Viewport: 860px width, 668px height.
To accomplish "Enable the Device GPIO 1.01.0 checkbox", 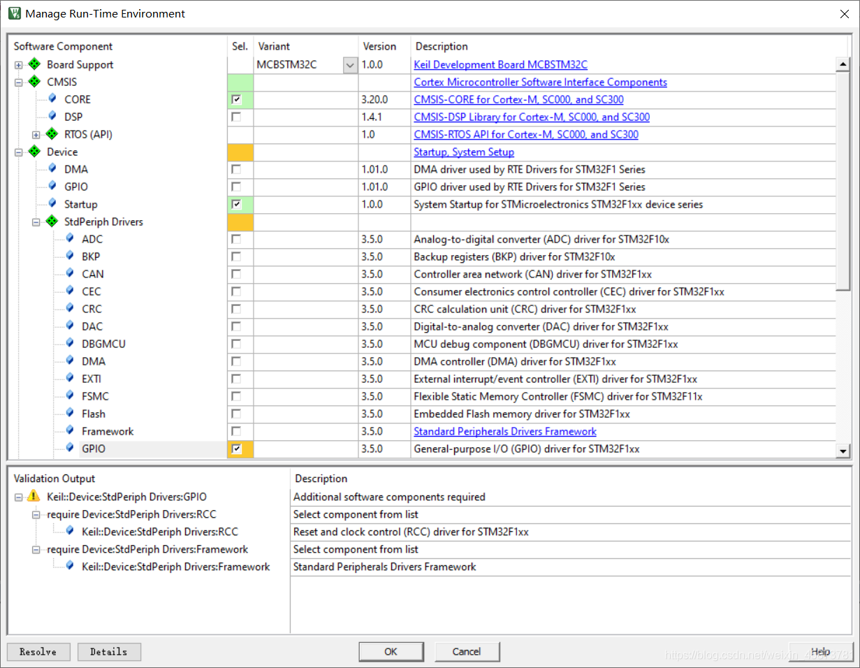I will point(236,187).
